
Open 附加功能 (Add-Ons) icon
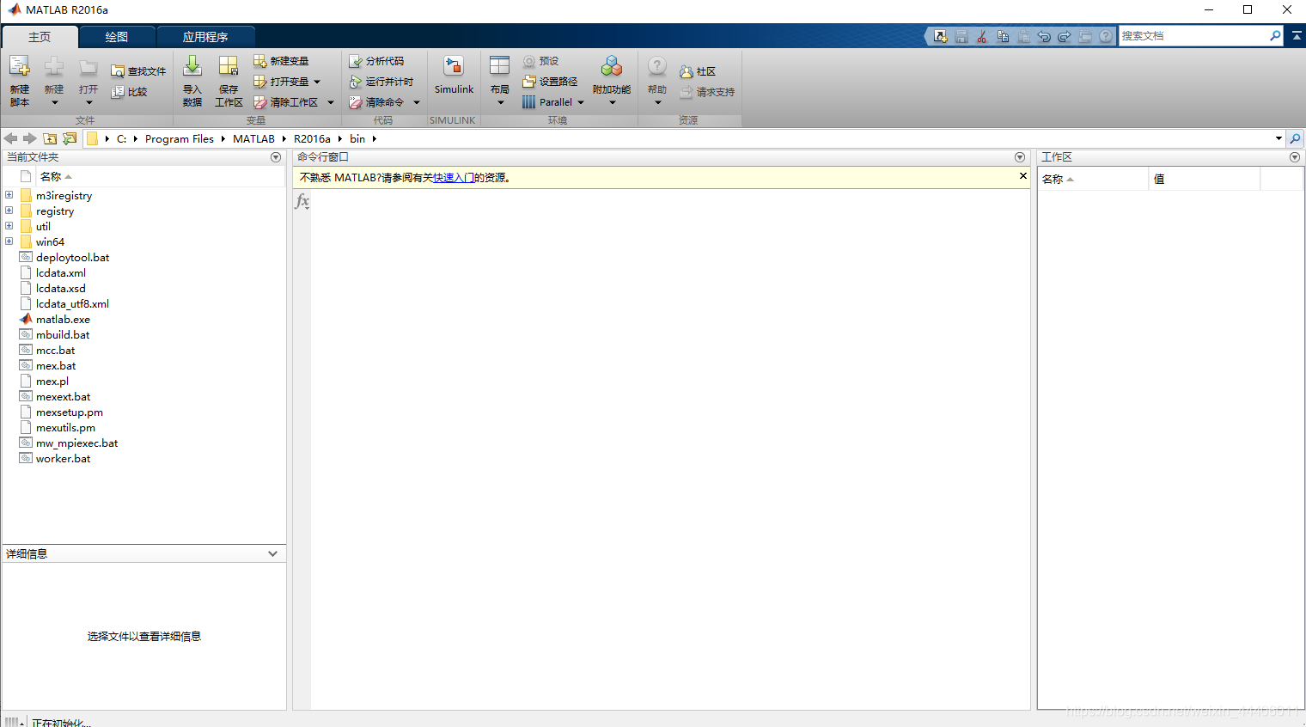click(x=612, y=67)
